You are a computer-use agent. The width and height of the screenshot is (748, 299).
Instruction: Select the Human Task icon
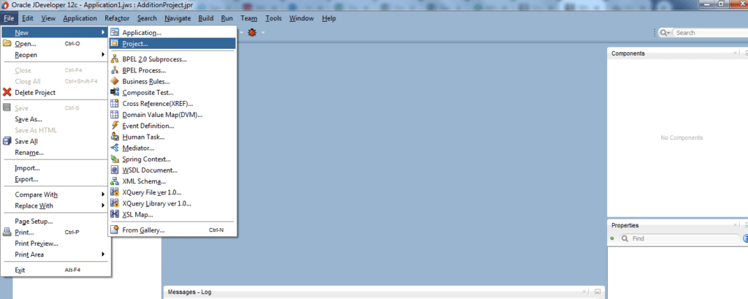pos(115,137)
